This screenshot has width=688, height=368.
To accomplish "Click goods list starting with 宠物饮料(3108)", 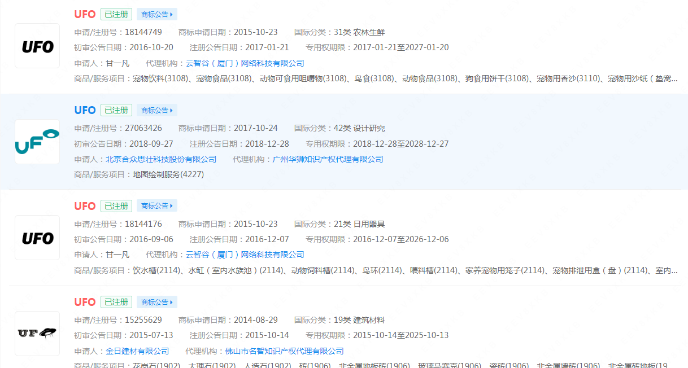I will [x=405, y=78].
